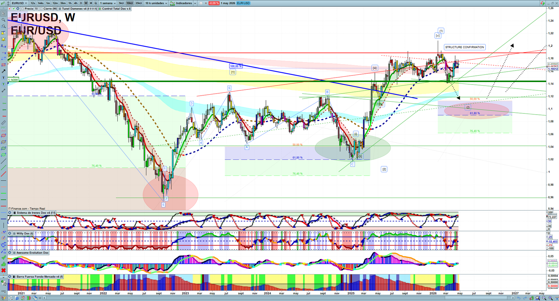Select the ruler measuring tool

3,123
